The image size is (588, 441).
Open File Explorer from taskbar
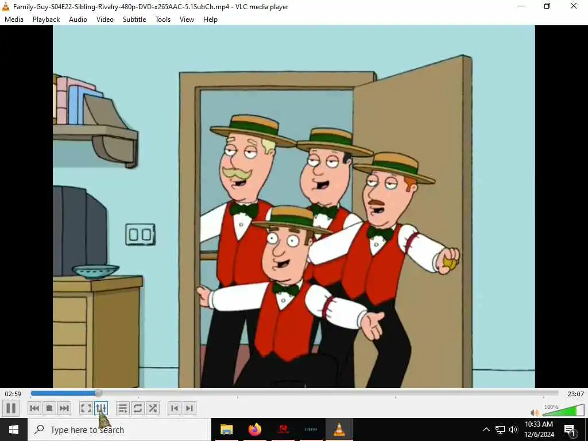[x=226, y=430]
